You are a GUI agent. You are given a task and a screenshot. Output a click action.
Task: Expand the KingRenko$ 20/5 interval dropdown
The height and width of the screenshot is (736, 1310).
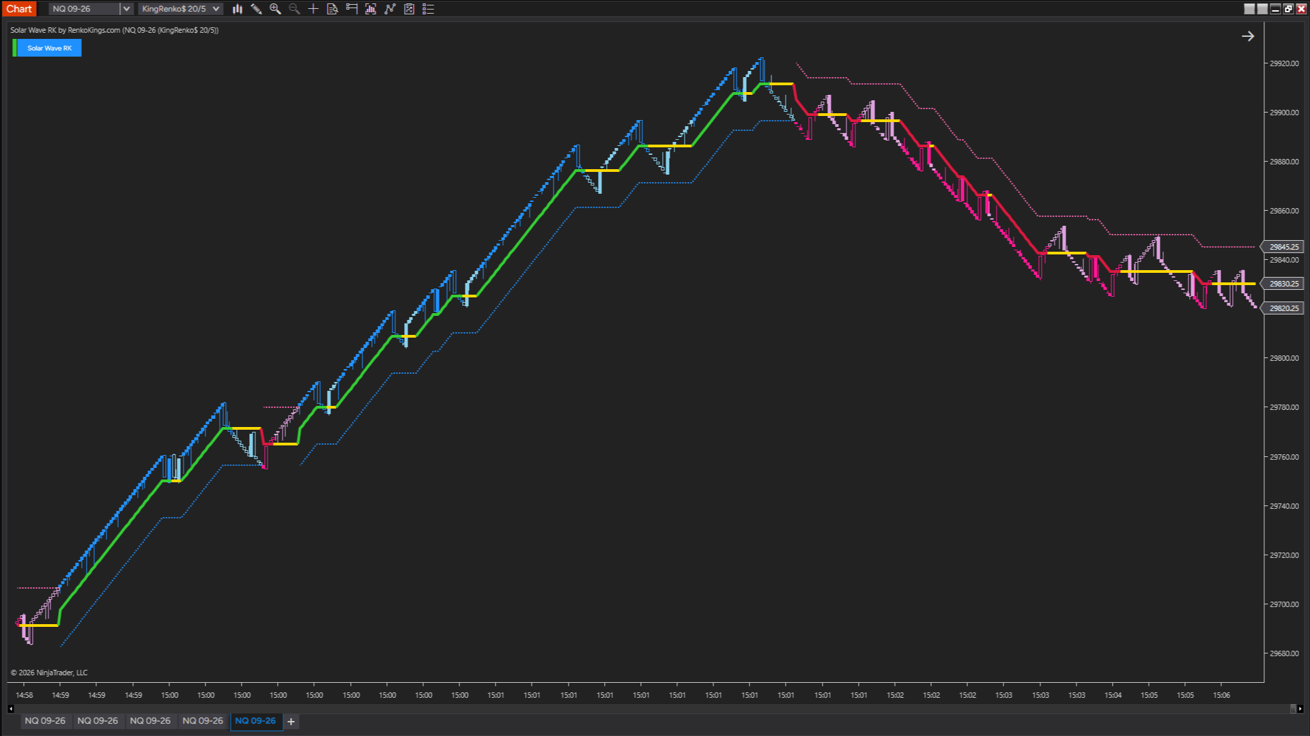216,9
